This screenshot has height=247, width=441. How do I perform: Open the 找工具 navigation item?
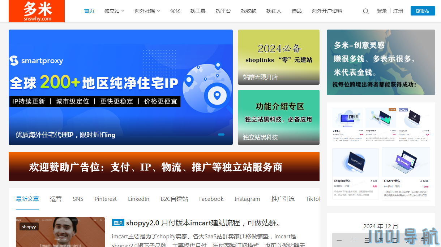198,11
